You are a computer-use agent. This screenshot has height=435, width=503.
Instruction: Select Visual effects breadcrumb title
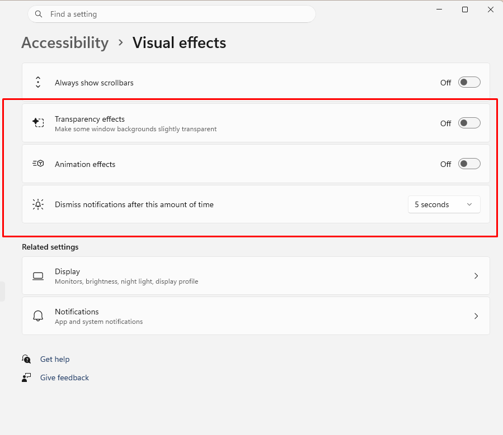[179, 43]
